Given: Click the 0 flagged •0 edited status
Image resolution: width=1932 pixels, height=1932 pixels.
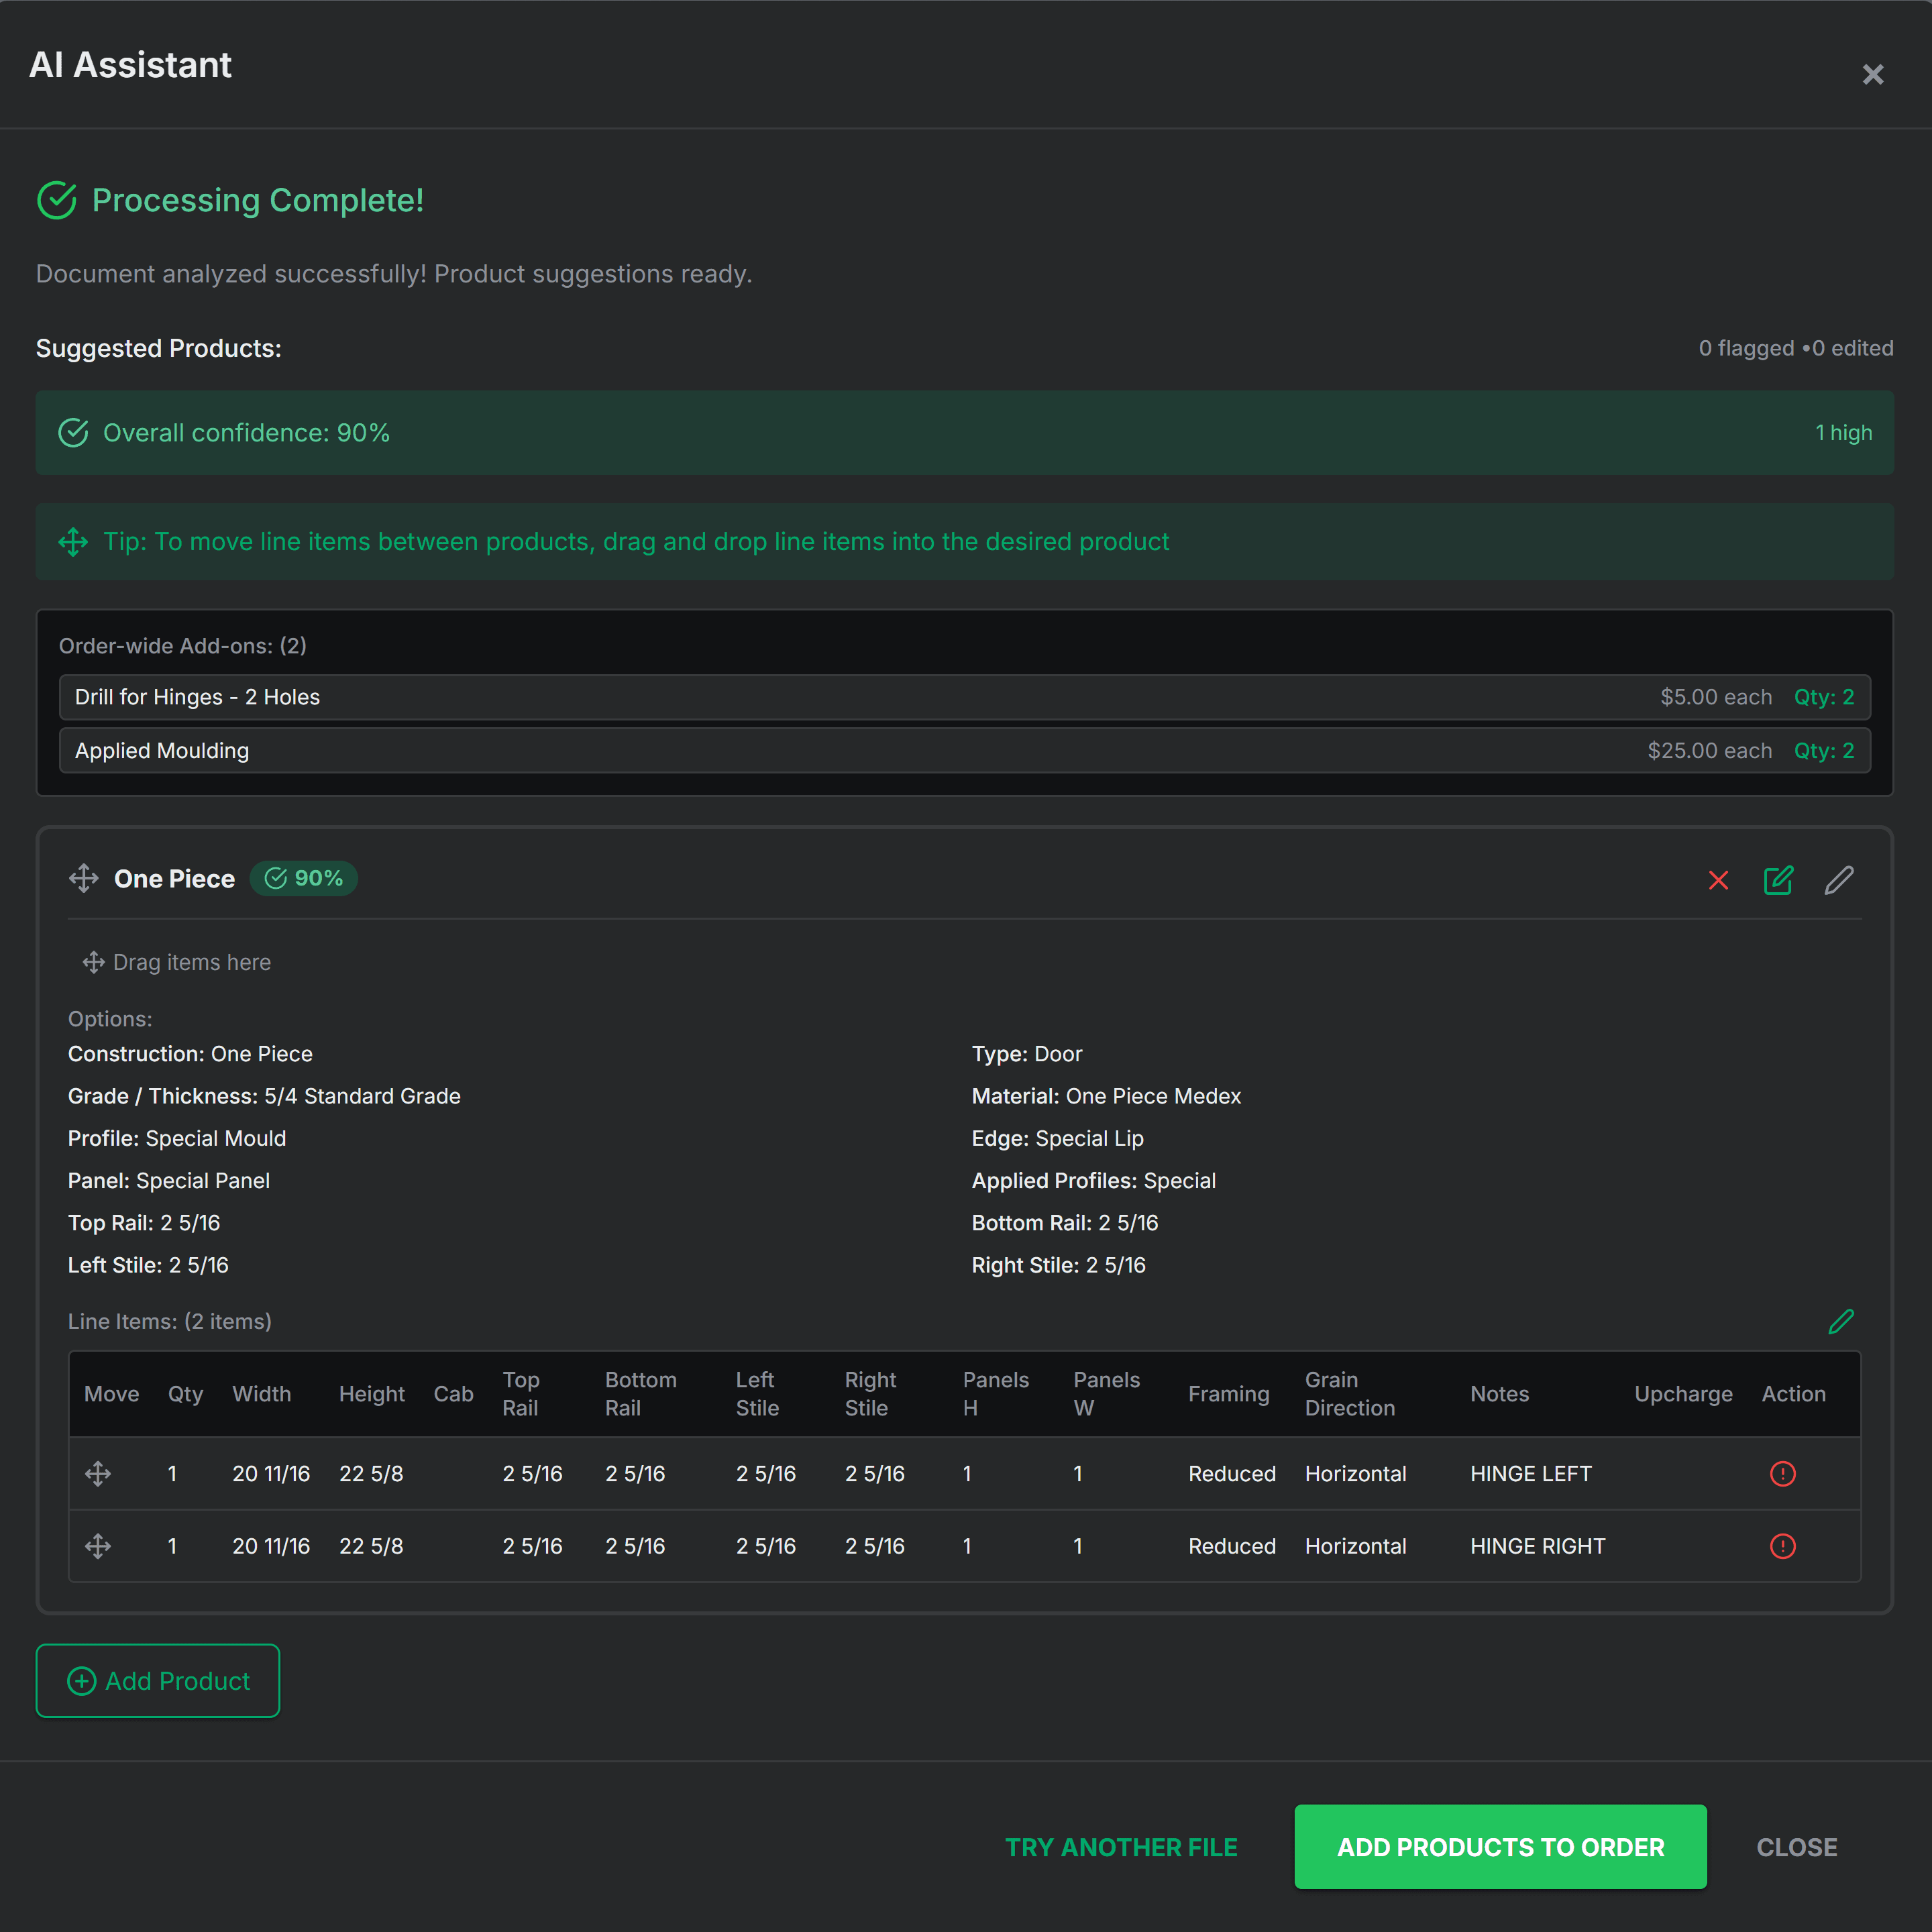Looking at the screenshot, I should [1796, 348].
